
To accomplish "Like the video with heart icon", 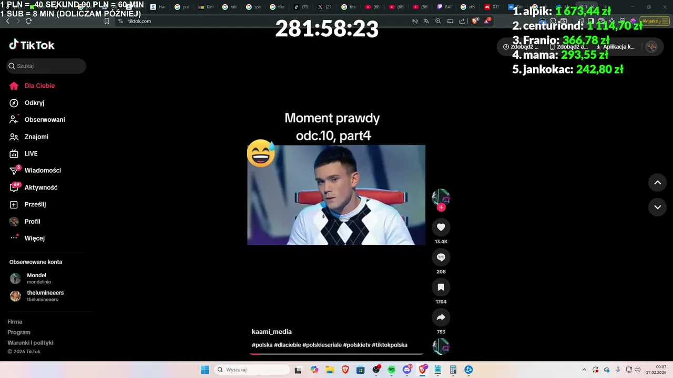I will [441, 227].
